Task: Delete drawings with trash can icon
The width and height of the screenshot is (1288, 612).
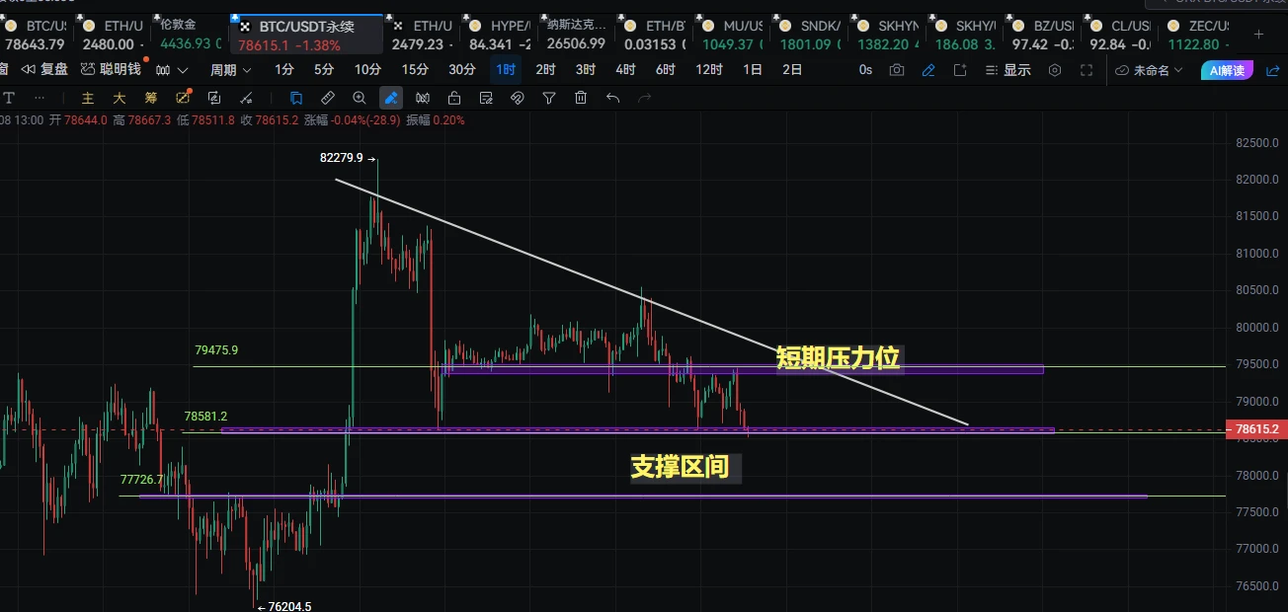Action: pos(581,98)
